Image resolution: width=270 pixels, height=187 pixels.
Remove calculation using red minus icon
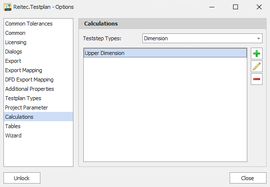(257, 79)
